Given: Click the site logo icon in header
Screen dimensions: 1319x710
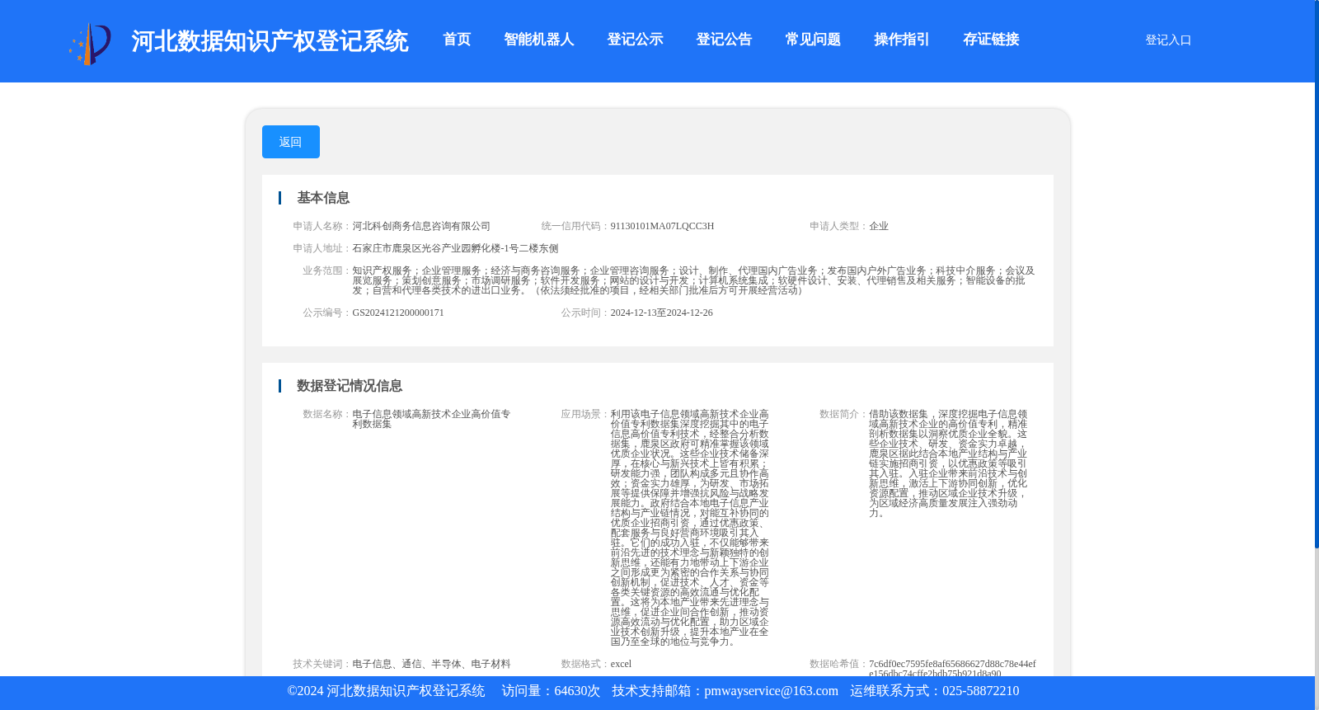Looking at the screenshot, I should [x=90, y=43].
